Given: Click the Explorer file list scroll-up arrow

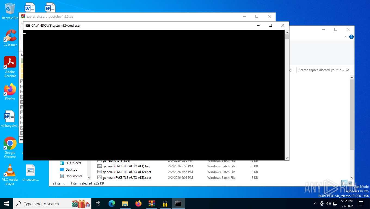Looking at the screenshot, I should (x=352, y=78).
